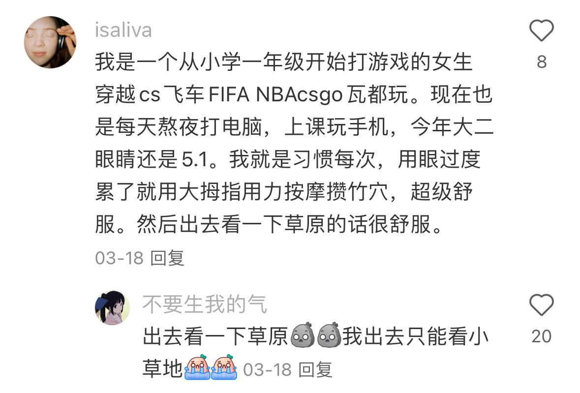Tap the username isaliva
580x393 pixels.
coord(123,30)
